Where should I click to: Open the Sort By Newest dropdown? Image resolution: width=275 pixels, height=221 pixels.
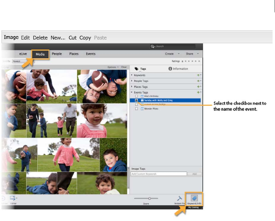coord(23,61)
